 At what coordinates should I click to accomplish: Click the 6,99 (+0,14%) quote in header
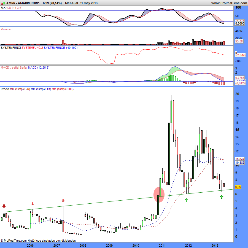(52, 3)
